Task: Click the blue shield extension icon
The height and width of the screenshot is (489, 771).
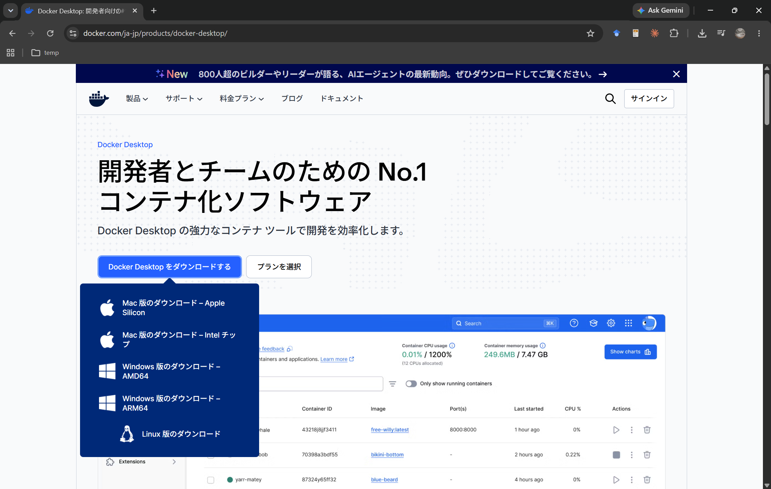Action: [617, 33]
